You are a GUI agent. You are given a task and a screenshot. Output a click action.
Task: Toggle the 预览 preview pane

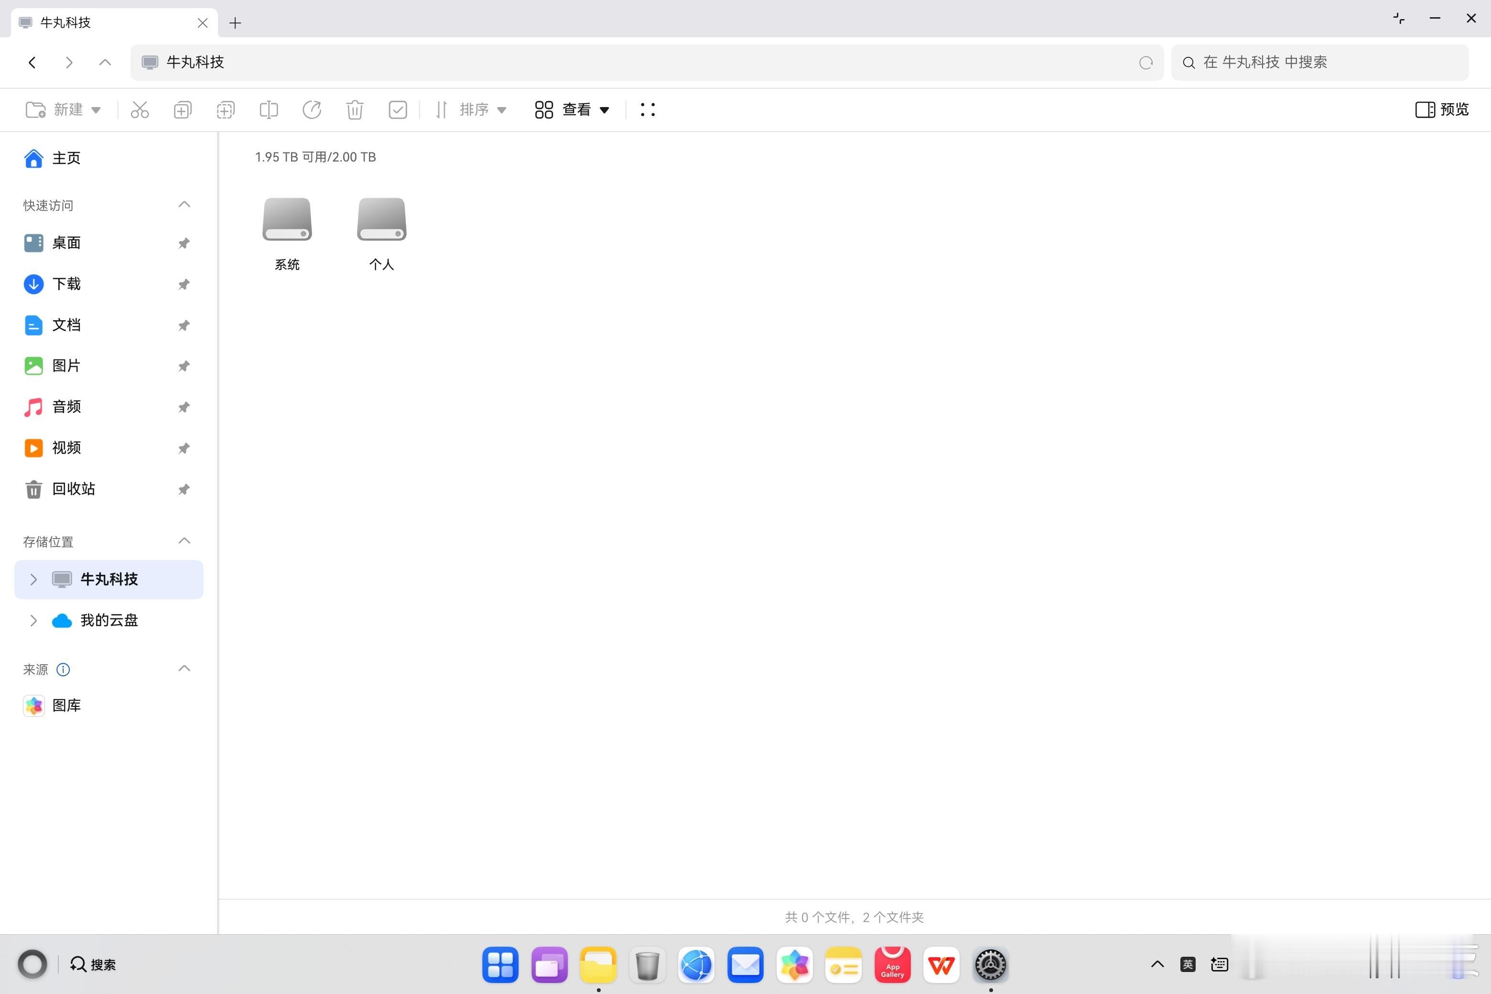1442,109
